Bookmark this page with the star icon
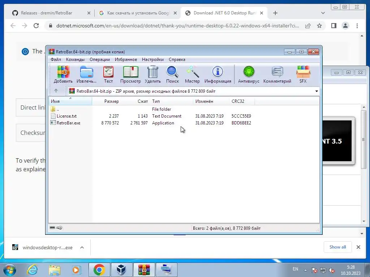Image resolution: width=370 pixels, height=277 pixels. [319, 26]
